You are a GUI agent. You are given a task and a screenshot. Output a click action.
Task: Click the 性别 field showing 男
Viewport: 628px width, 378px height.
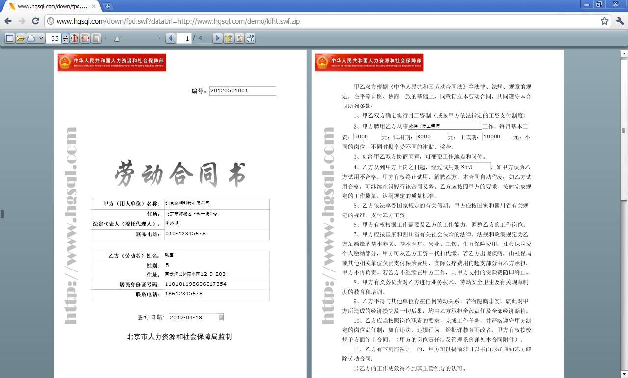tap(217, 265)
